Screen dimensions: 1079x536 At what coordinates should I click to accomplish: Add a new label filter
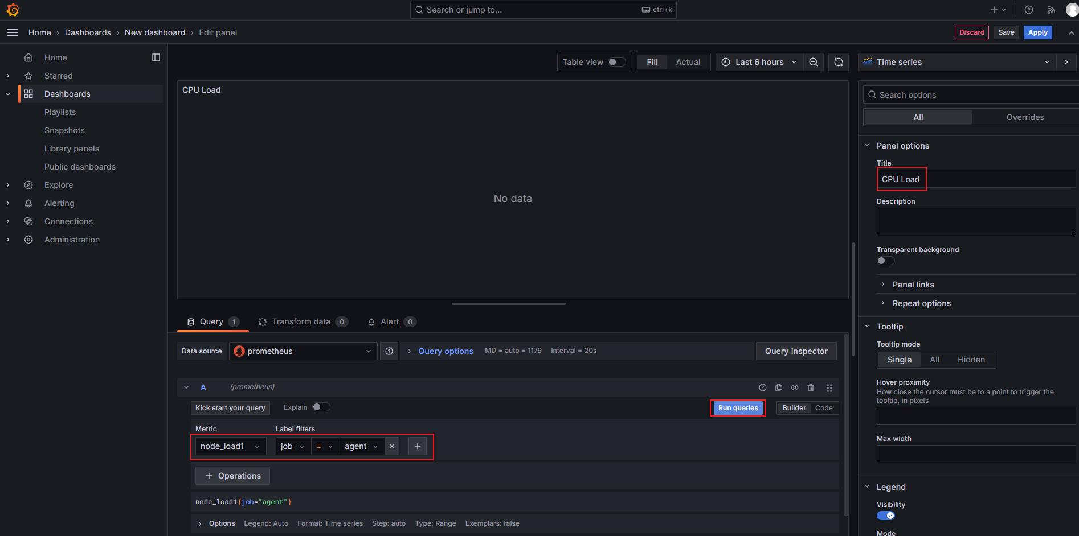pyautogui.click(x=418, y=446)
